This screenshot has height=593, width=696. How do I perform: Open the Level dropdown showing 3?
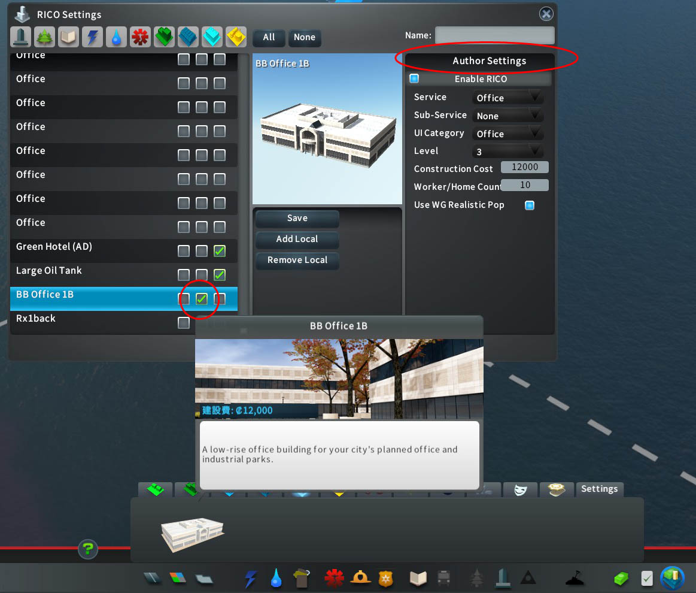507,152
